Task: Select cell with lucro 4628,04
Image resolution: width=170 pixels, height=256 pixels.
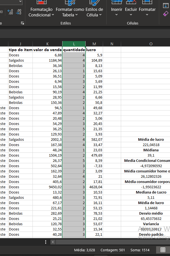Action: (x=94, y=187)
